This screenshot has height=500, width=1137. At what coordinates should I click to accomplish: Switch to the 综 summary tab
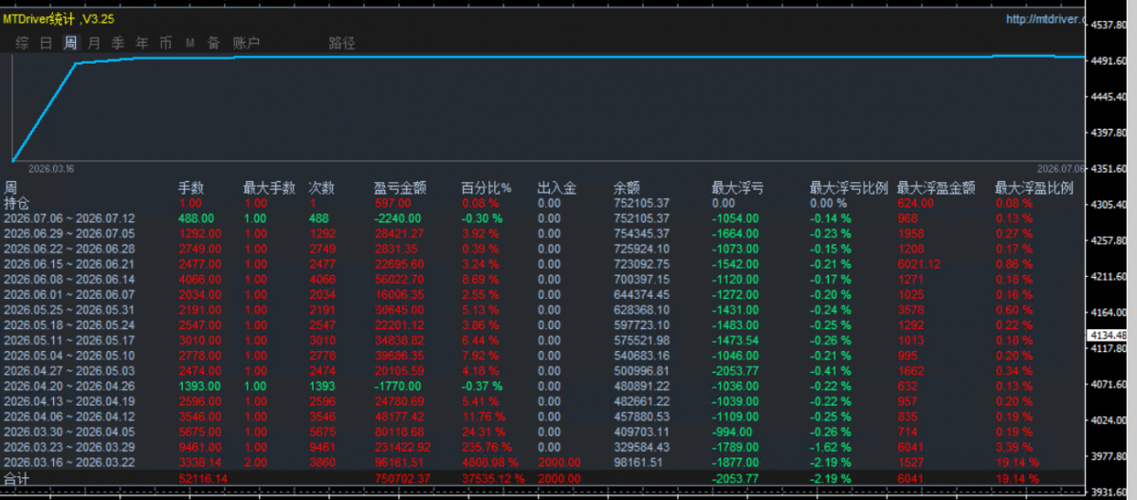coord(22,44)
